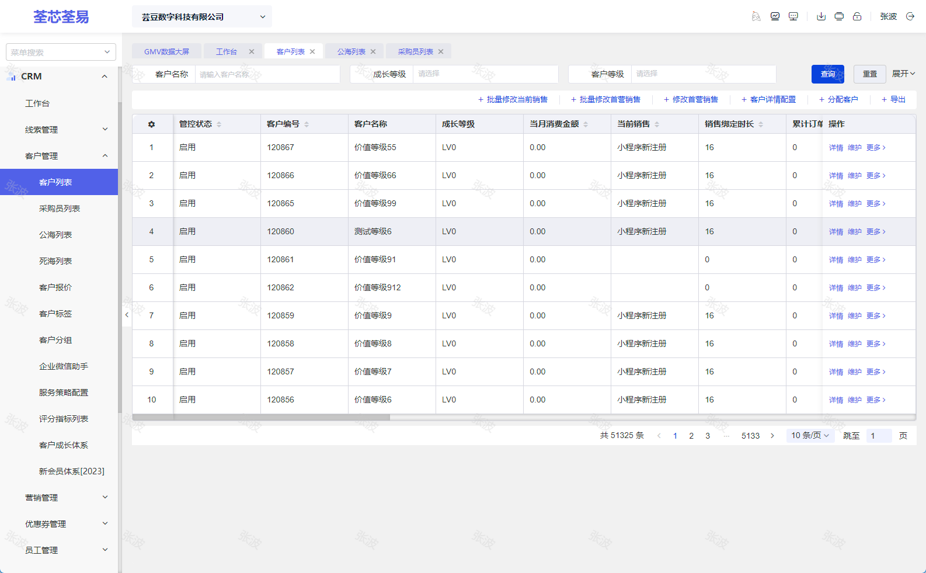Open 客户详情配置
This screenshot has height=573, width=926.
[768, 100]
